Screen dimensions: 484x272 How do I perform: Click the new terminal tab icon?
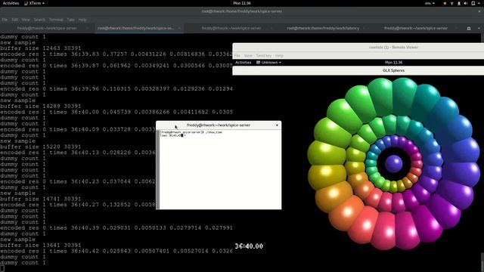pyautogui.click(x=469, y=28)
